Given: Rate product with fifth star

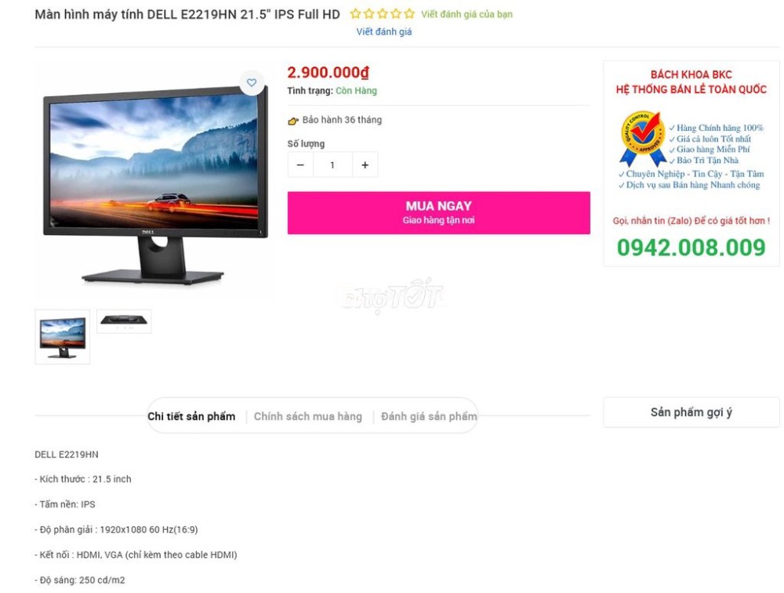Looking at the screenshot, I should 409,14.
